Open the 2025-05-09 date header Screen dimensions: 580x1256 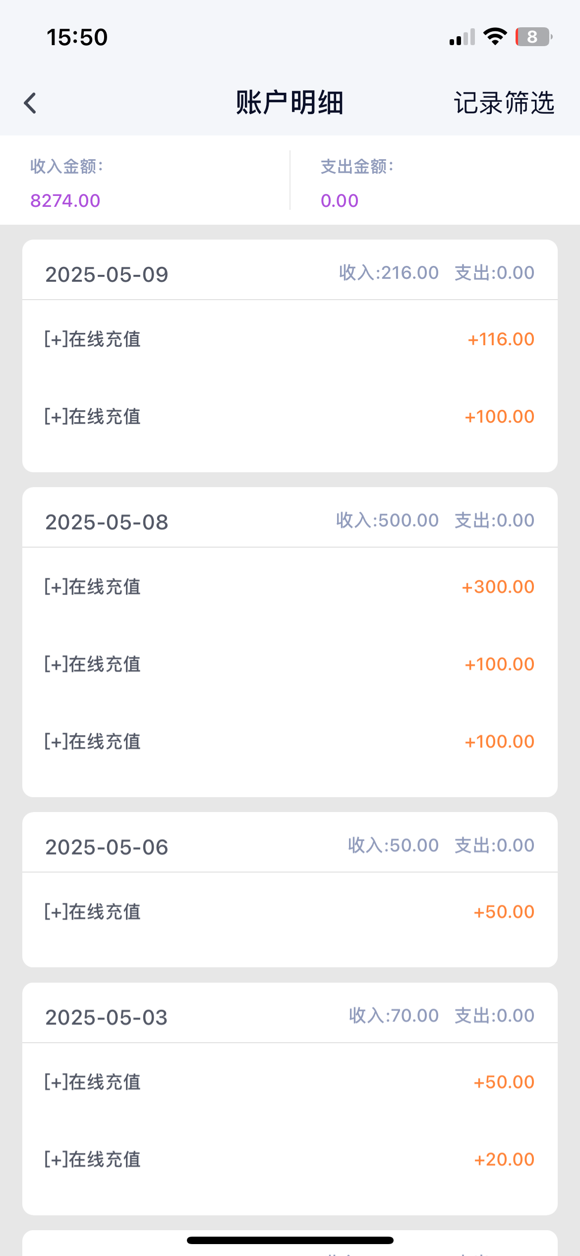tap(107, 274)
